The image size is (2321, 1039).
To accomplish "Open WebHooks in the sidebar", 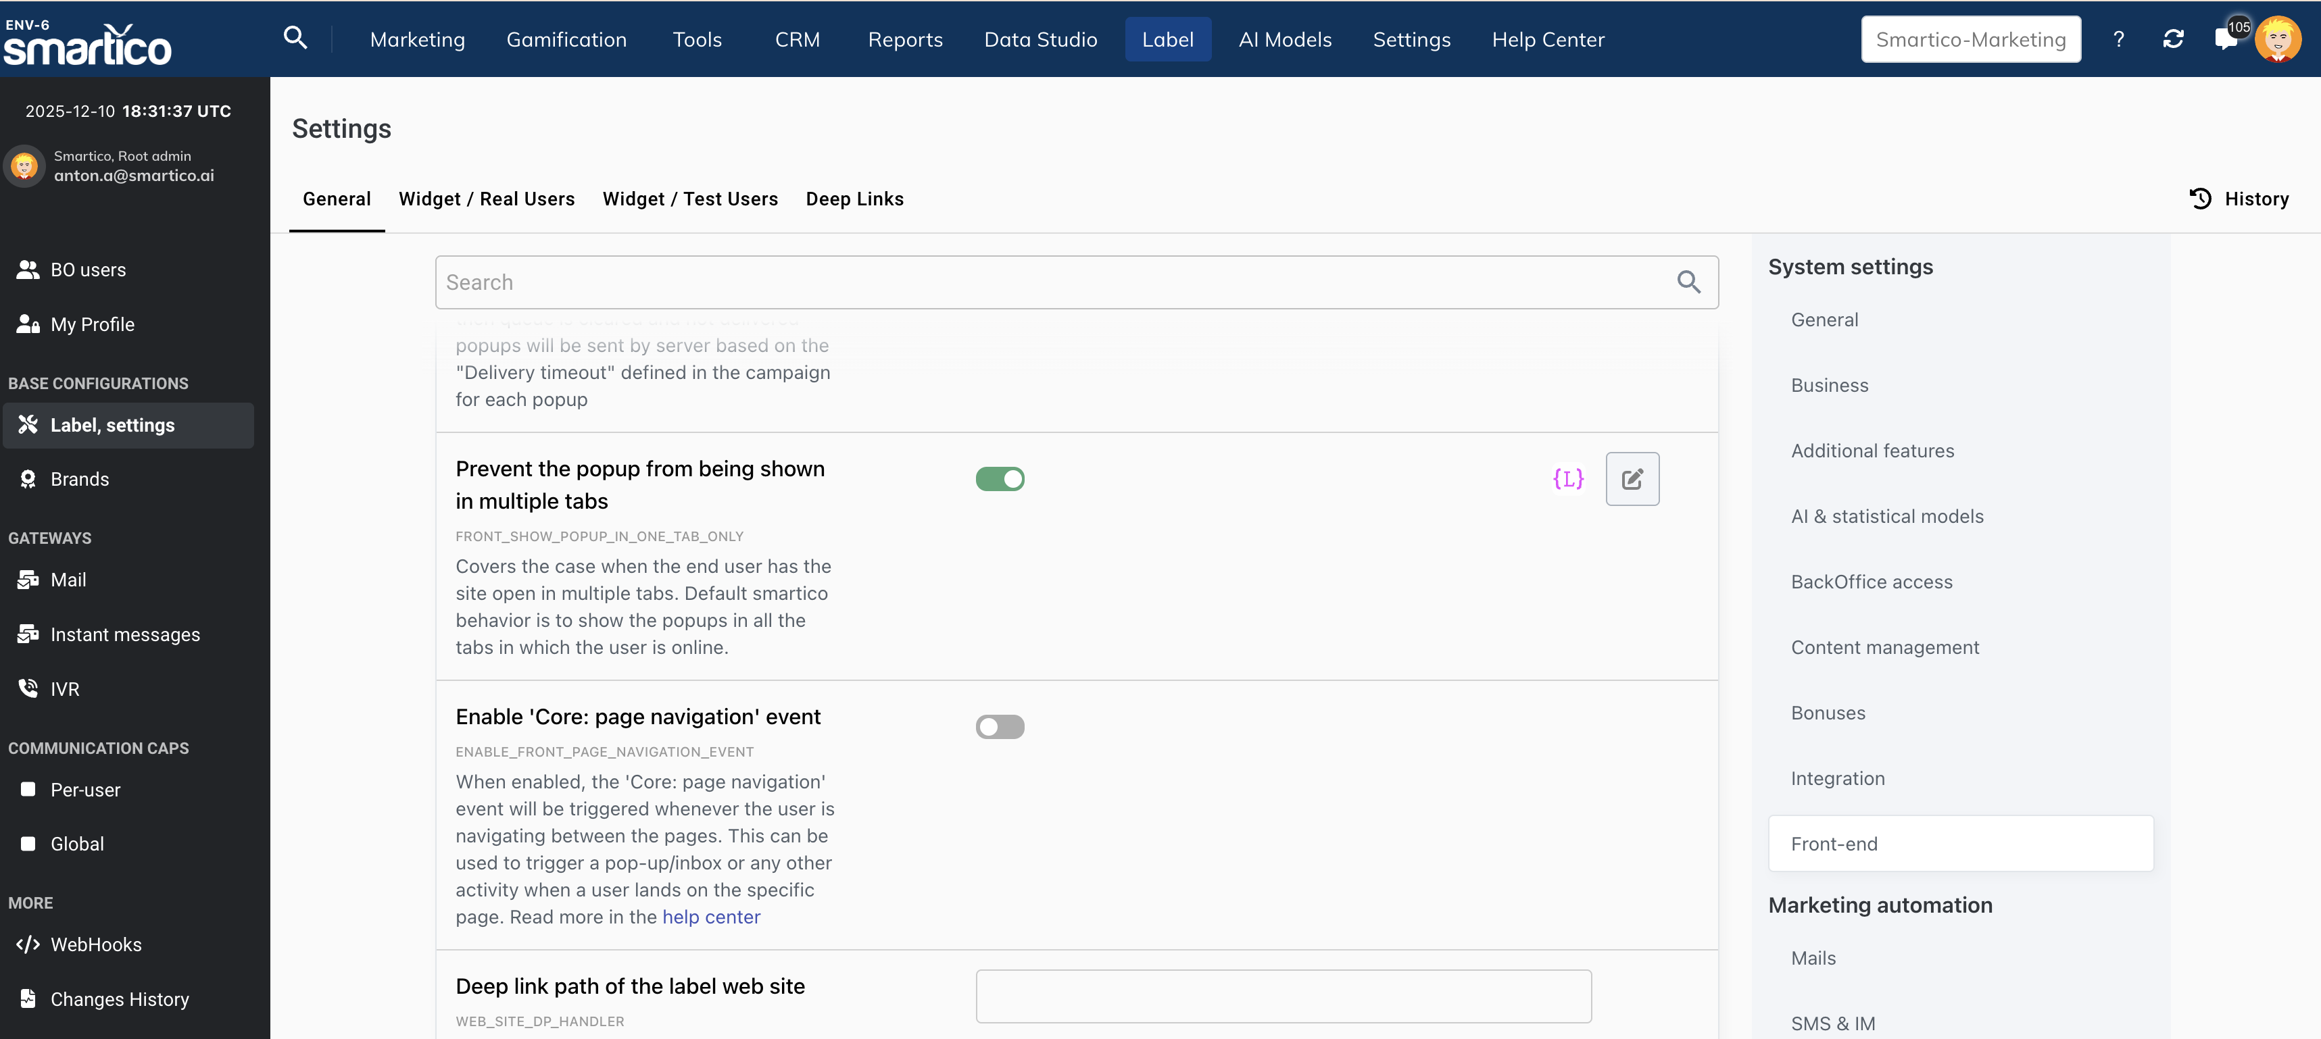I will coord(95,944).
